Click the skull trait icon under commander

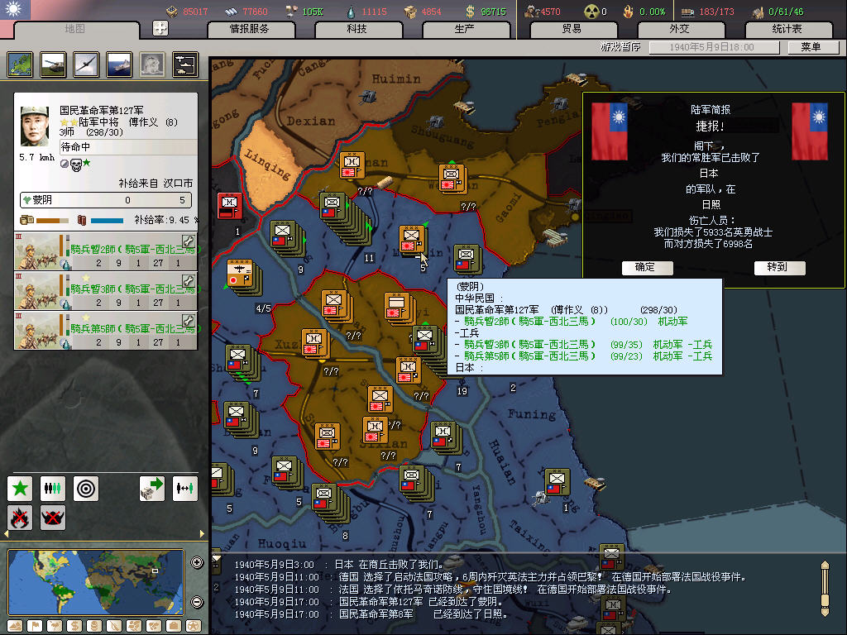click(76, 165)
